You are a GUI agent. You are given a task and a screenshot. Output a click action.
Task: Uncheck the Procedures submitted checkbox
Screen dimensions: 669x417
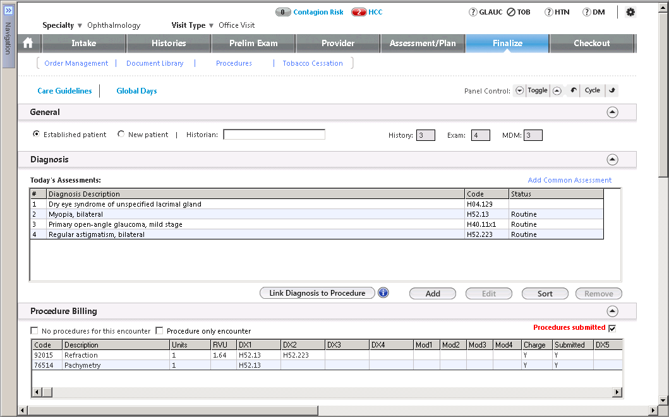[612, 328]
